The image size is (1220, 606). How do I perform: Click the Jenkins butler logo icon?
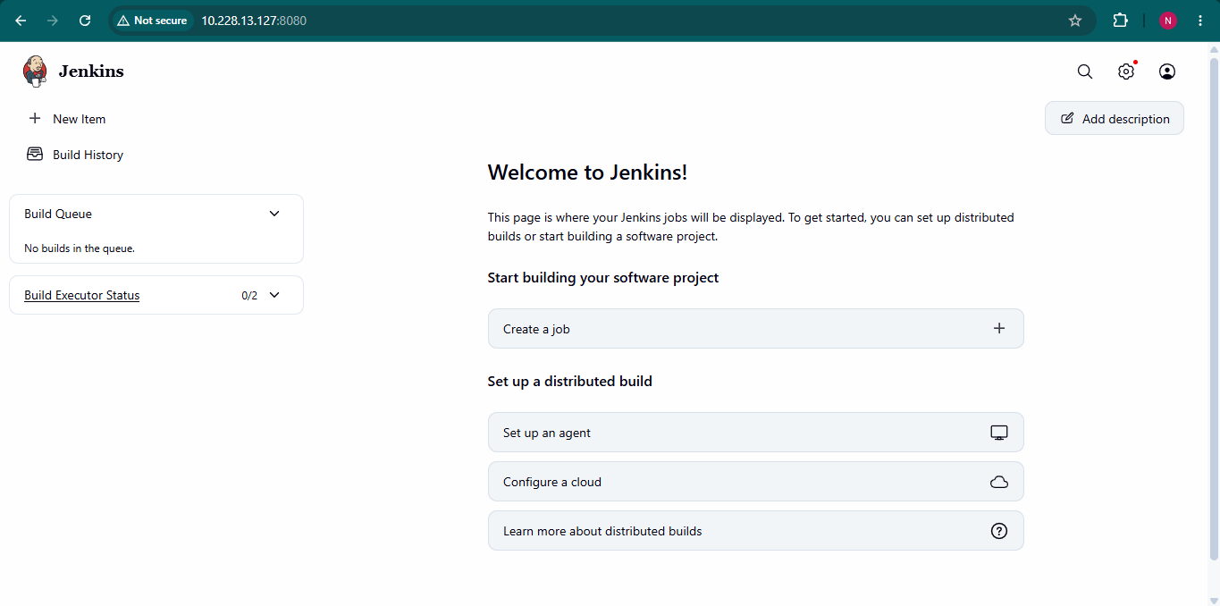coord(35,72)
